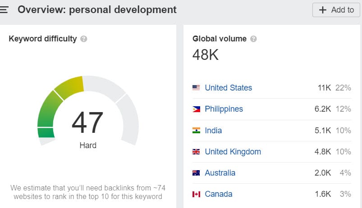Click the Keyword difficulty help icon

click(83, 39)
